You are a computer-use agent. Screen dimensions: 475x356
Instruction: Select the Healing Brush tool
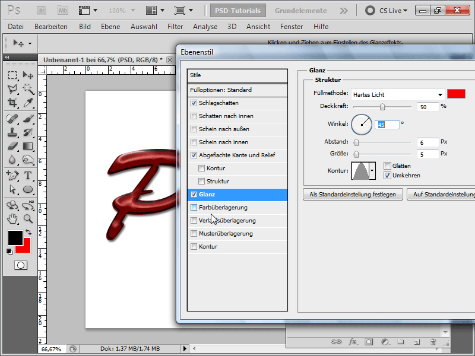(12, 118)
